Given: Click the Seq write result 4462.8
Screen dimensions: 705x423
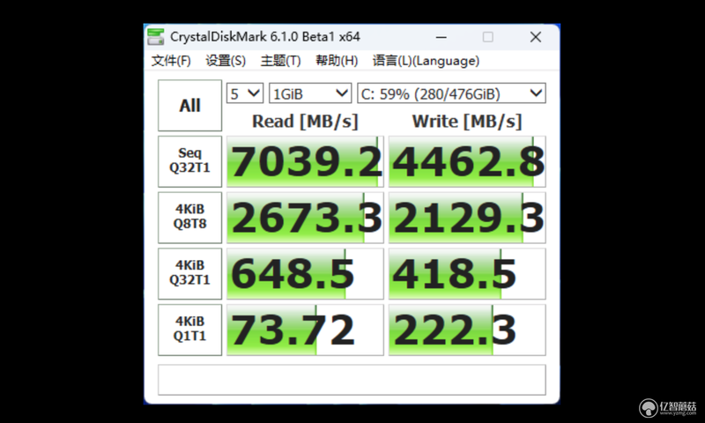Looking at the screenshot, I should [467, 161].
